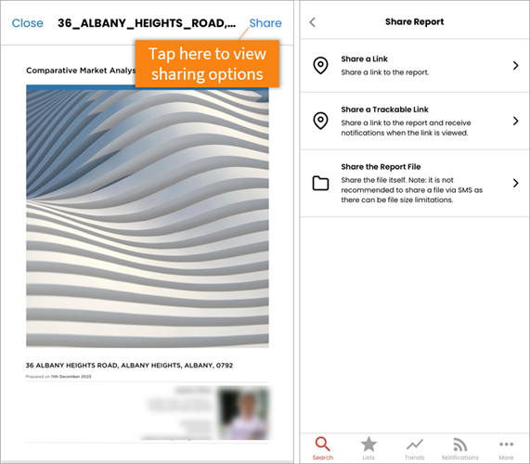Tap the Close link on the report viewer

coord(27,23)
